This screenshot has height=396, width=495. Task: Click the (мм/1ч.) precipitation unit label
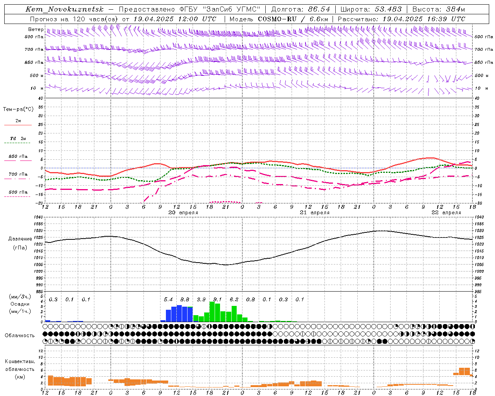(x=20, y=311)
